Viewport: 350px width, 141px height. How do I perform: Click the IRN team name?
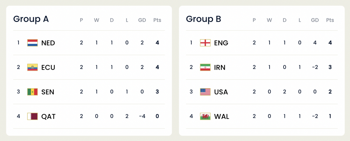tap(220, 68)
